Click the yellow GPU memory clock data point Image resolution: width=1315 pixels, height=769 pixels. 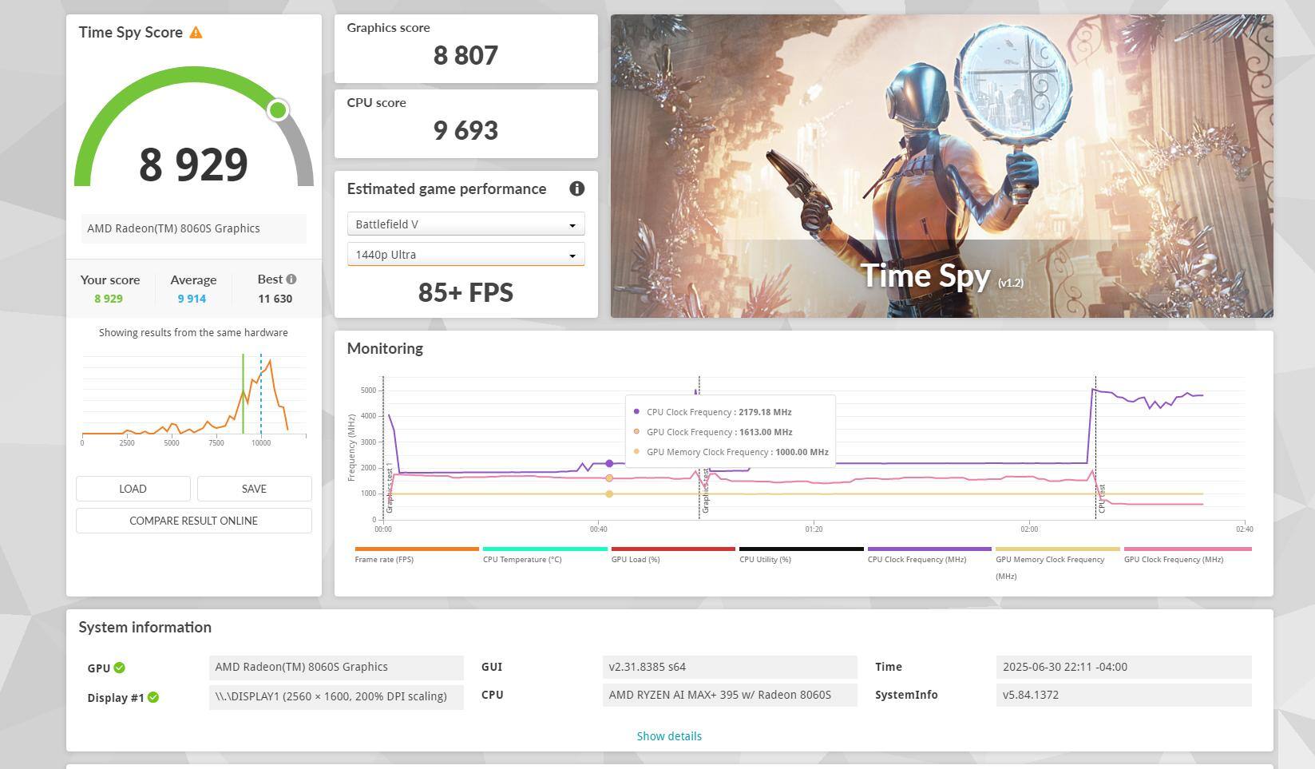(x=609, y=494)
